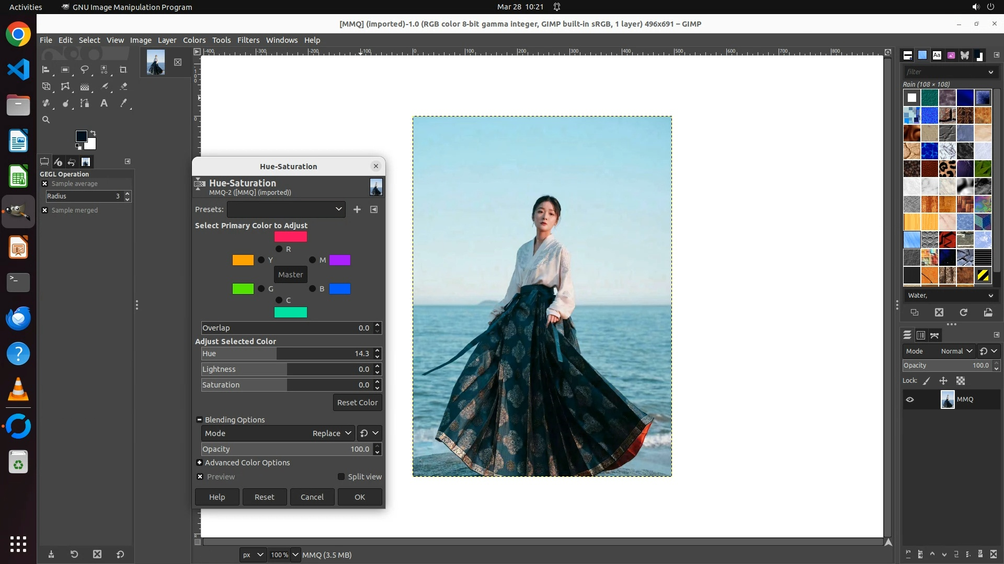The image size is (1004, 564).
Task: Select the Crop tool
Action: (123, 69)
